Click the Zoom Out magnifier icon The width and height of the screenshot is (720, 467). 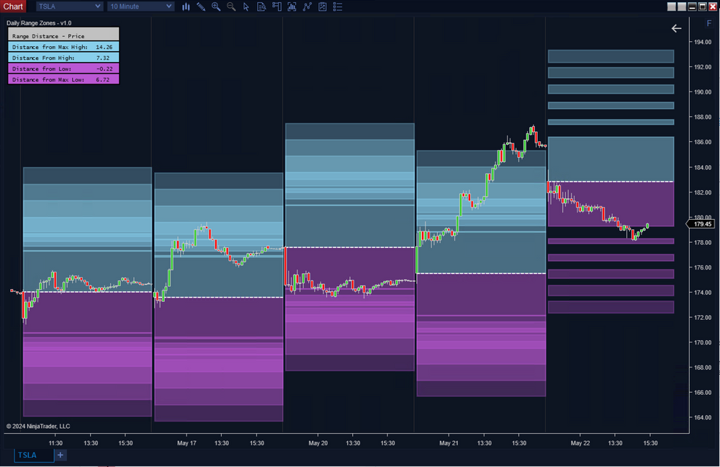[x=231, y=6]
